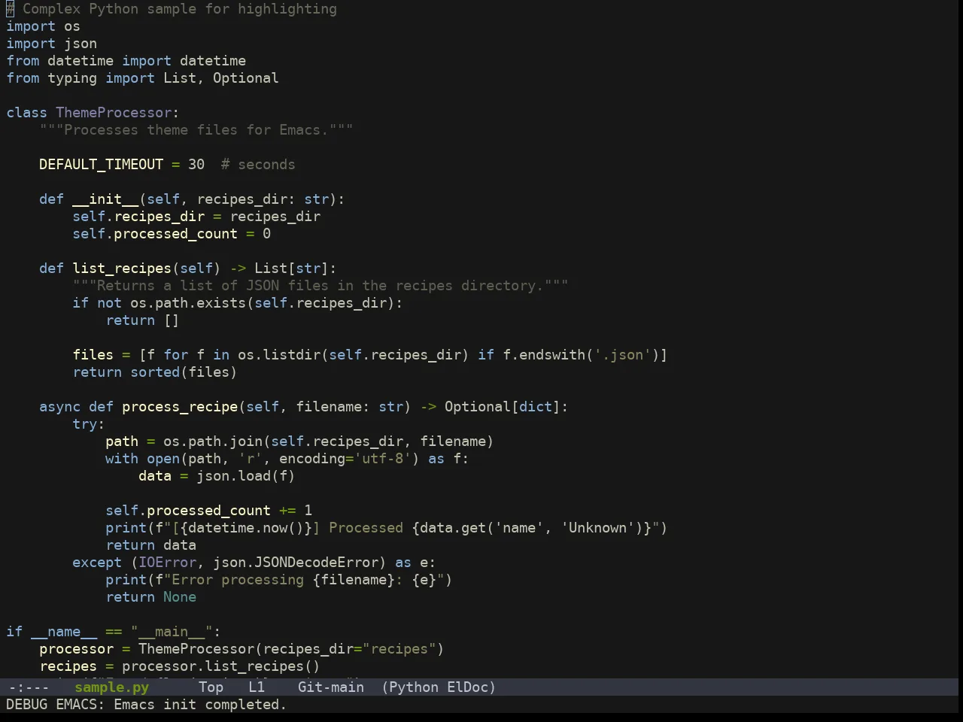Image resolution: width=963 pixels, height=722 pixels.
Task: Click 'processor.list_recipes()' call
Action: (220, 666)
